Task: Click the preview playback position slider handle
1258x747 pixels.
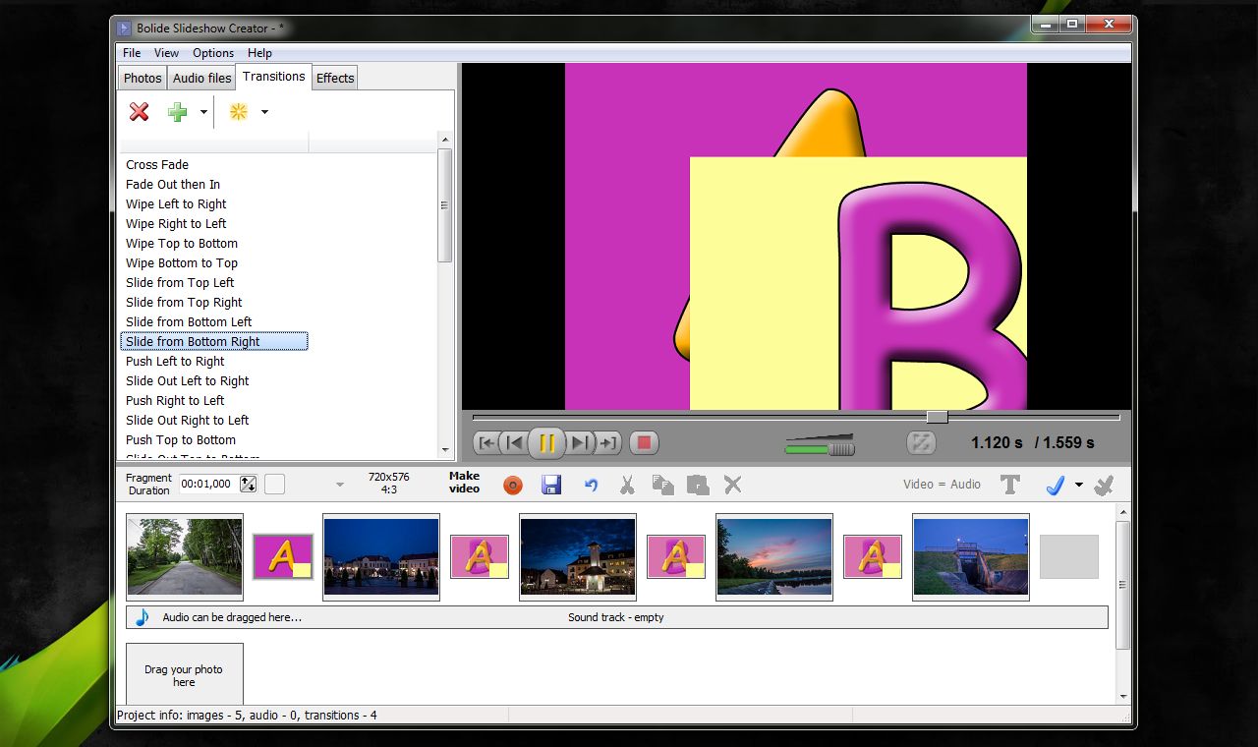Action: pyautogui.click(x=938, y=417)
